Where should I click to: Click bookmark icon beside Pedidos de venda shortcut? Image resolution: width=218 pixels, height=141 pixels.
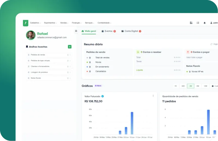coord(29,55)
